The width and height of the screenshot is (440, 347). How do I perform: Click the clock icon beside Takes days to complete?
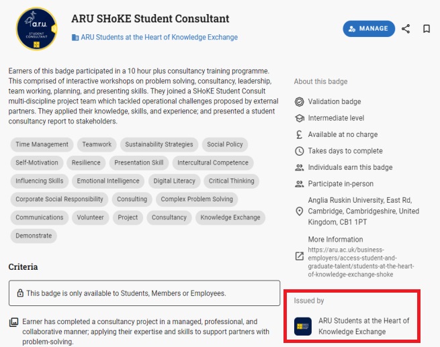coord(299,151)
